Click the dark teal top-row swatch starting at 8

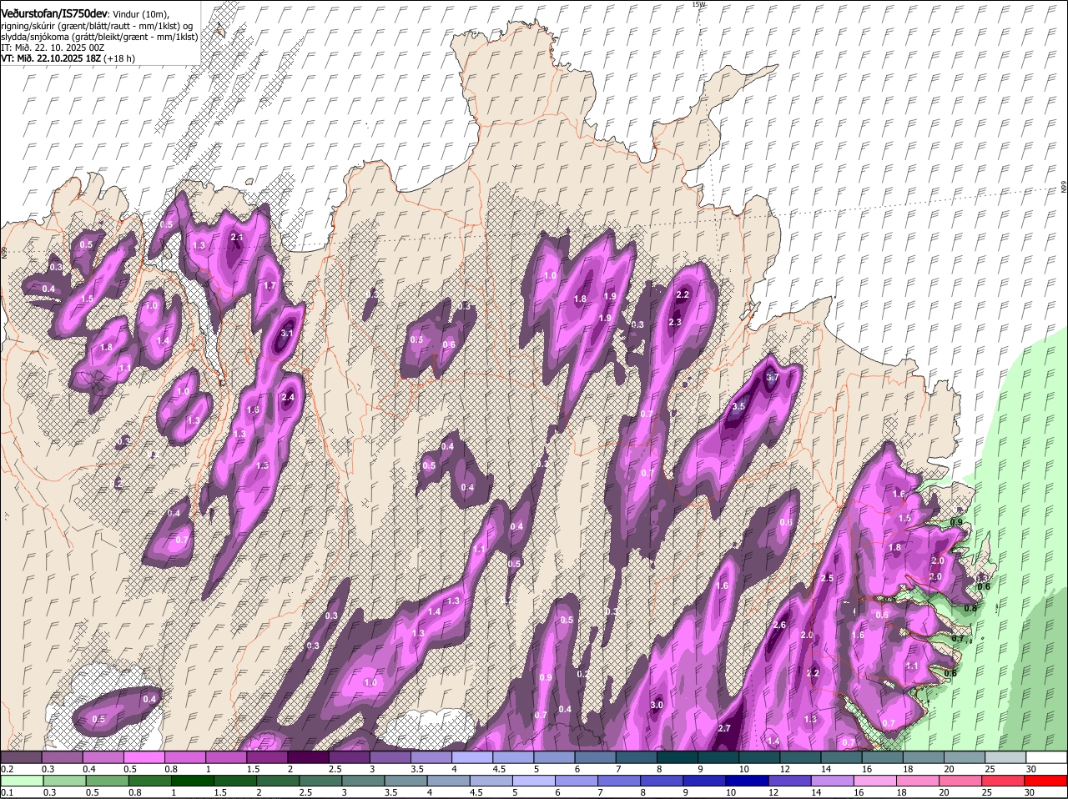pos(678,757)
